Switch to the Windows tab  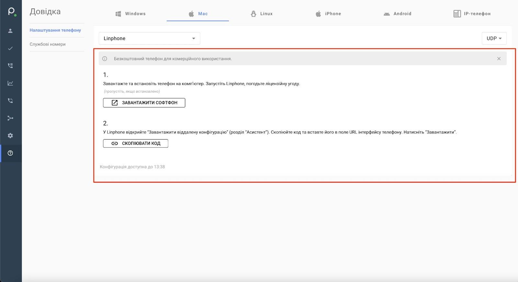pyautogui.click(x=131, y=14)
